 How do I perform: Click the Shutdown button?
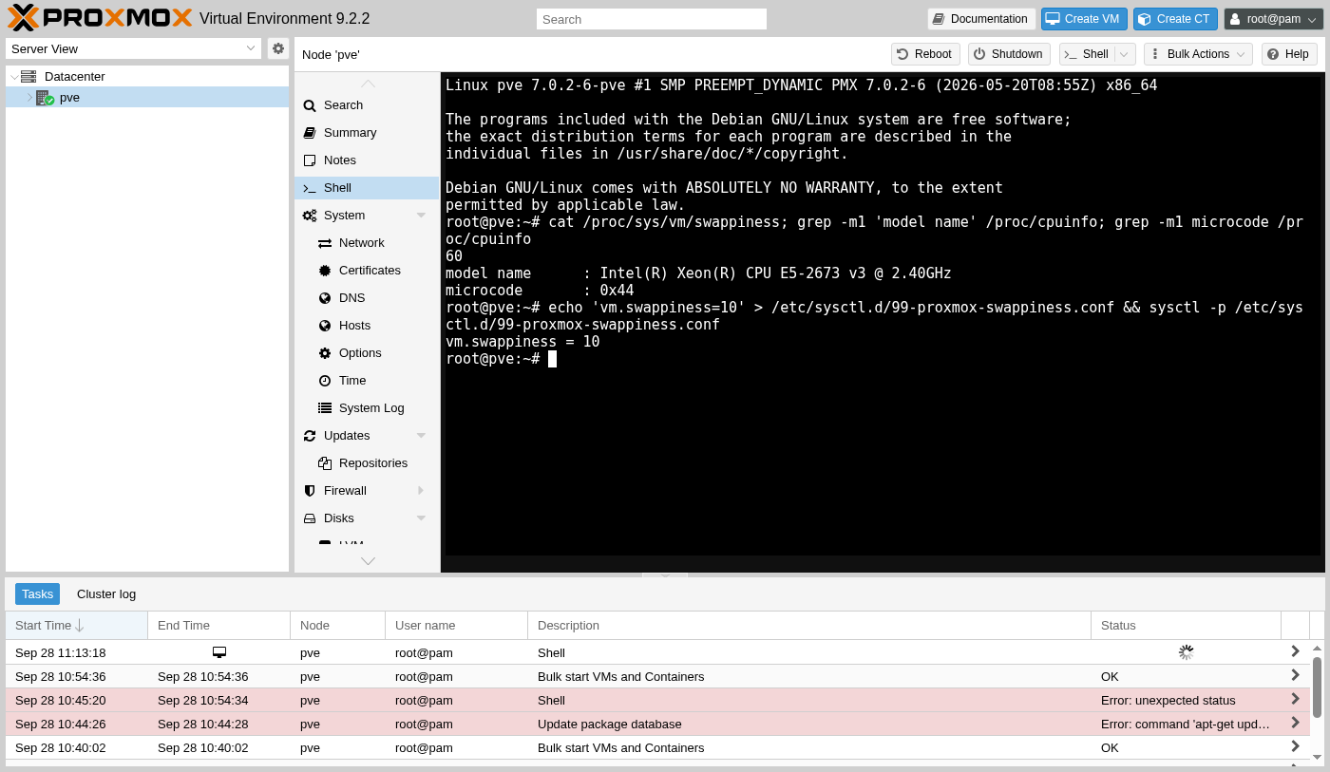tap(1009, 54)
